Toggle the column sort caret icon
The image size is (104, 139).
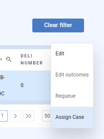[x=1, y=59]
